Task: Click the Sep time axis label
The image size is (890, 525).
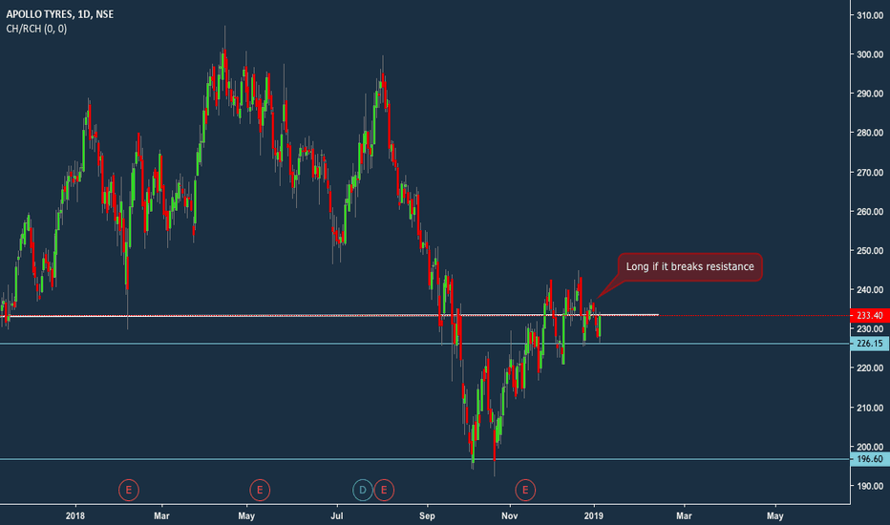Action: 427,515
